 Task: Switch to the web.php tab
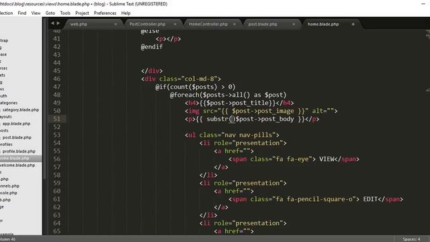point(79,24)
